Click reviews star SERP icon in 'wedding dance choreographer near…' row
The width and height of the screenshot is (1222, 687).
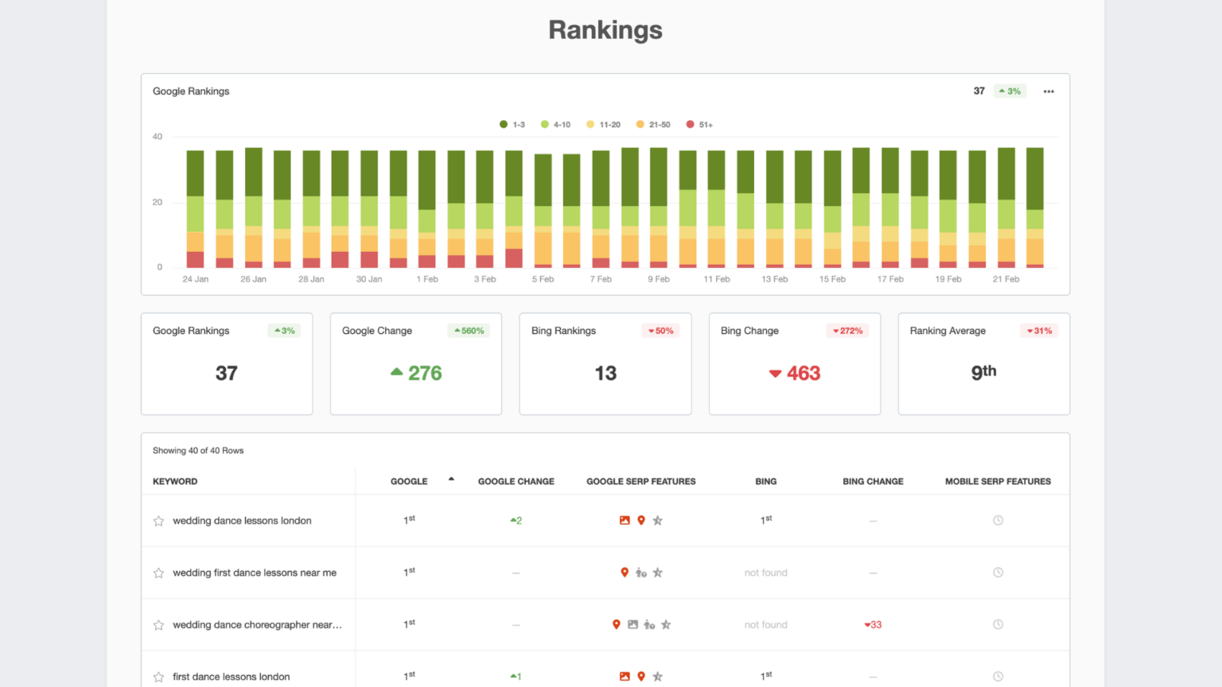(x=666, y=625)
